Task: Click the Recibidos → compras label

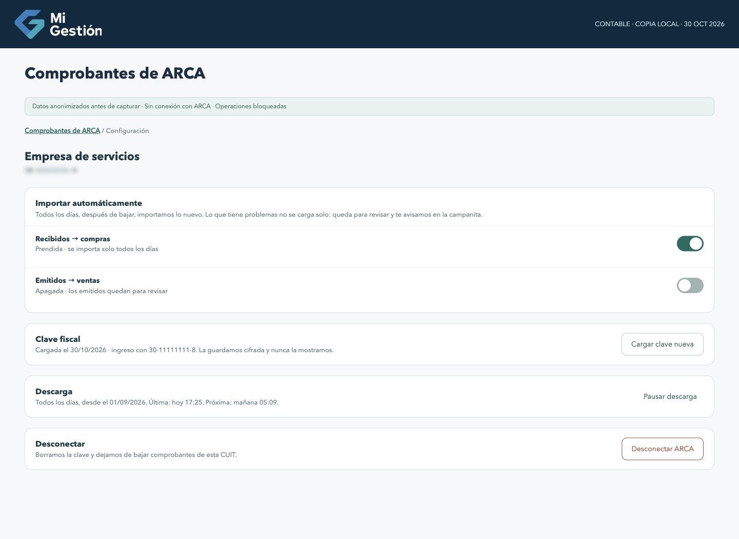Action: (73, 239)
